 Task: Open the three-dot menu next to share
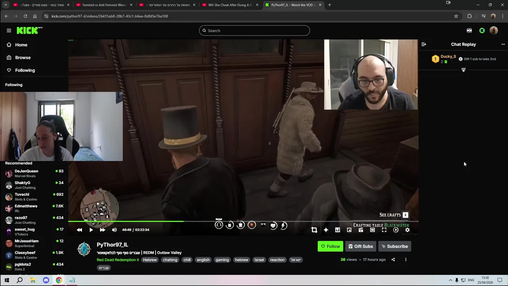[406, 260]
